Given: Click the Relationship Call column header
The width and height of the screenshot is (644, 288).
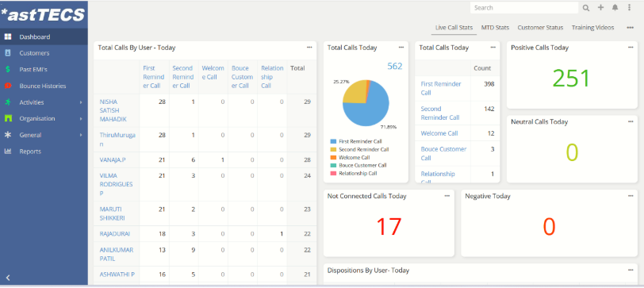Looking at the screenshot, I should click(x=272, y=77).
